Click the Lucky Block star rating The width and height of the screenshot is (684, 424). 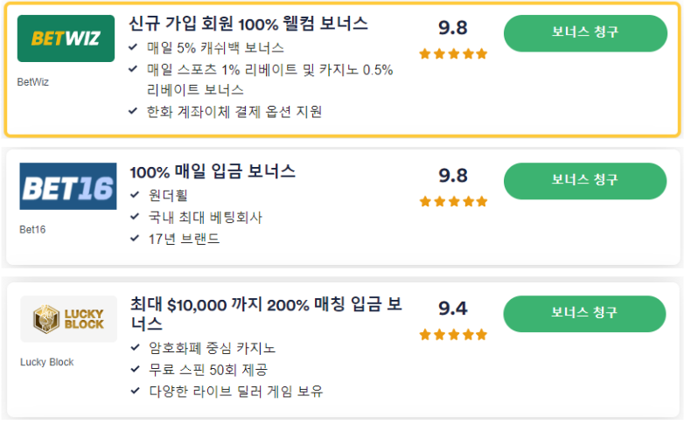[453, 335]
